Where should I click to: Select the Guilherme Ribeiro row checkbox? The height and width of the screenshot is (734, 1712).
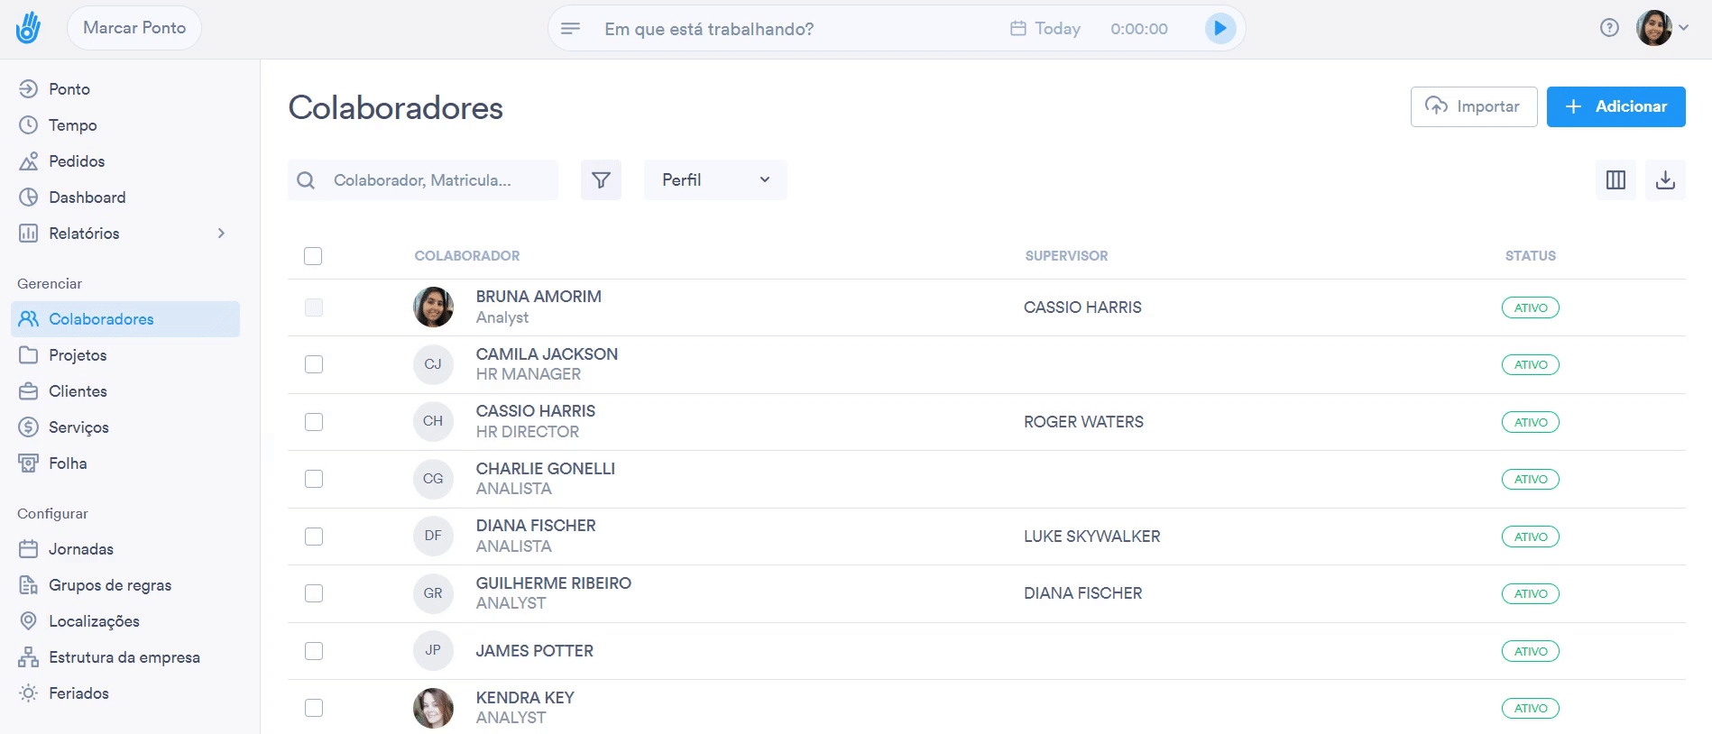click(314, 593)
